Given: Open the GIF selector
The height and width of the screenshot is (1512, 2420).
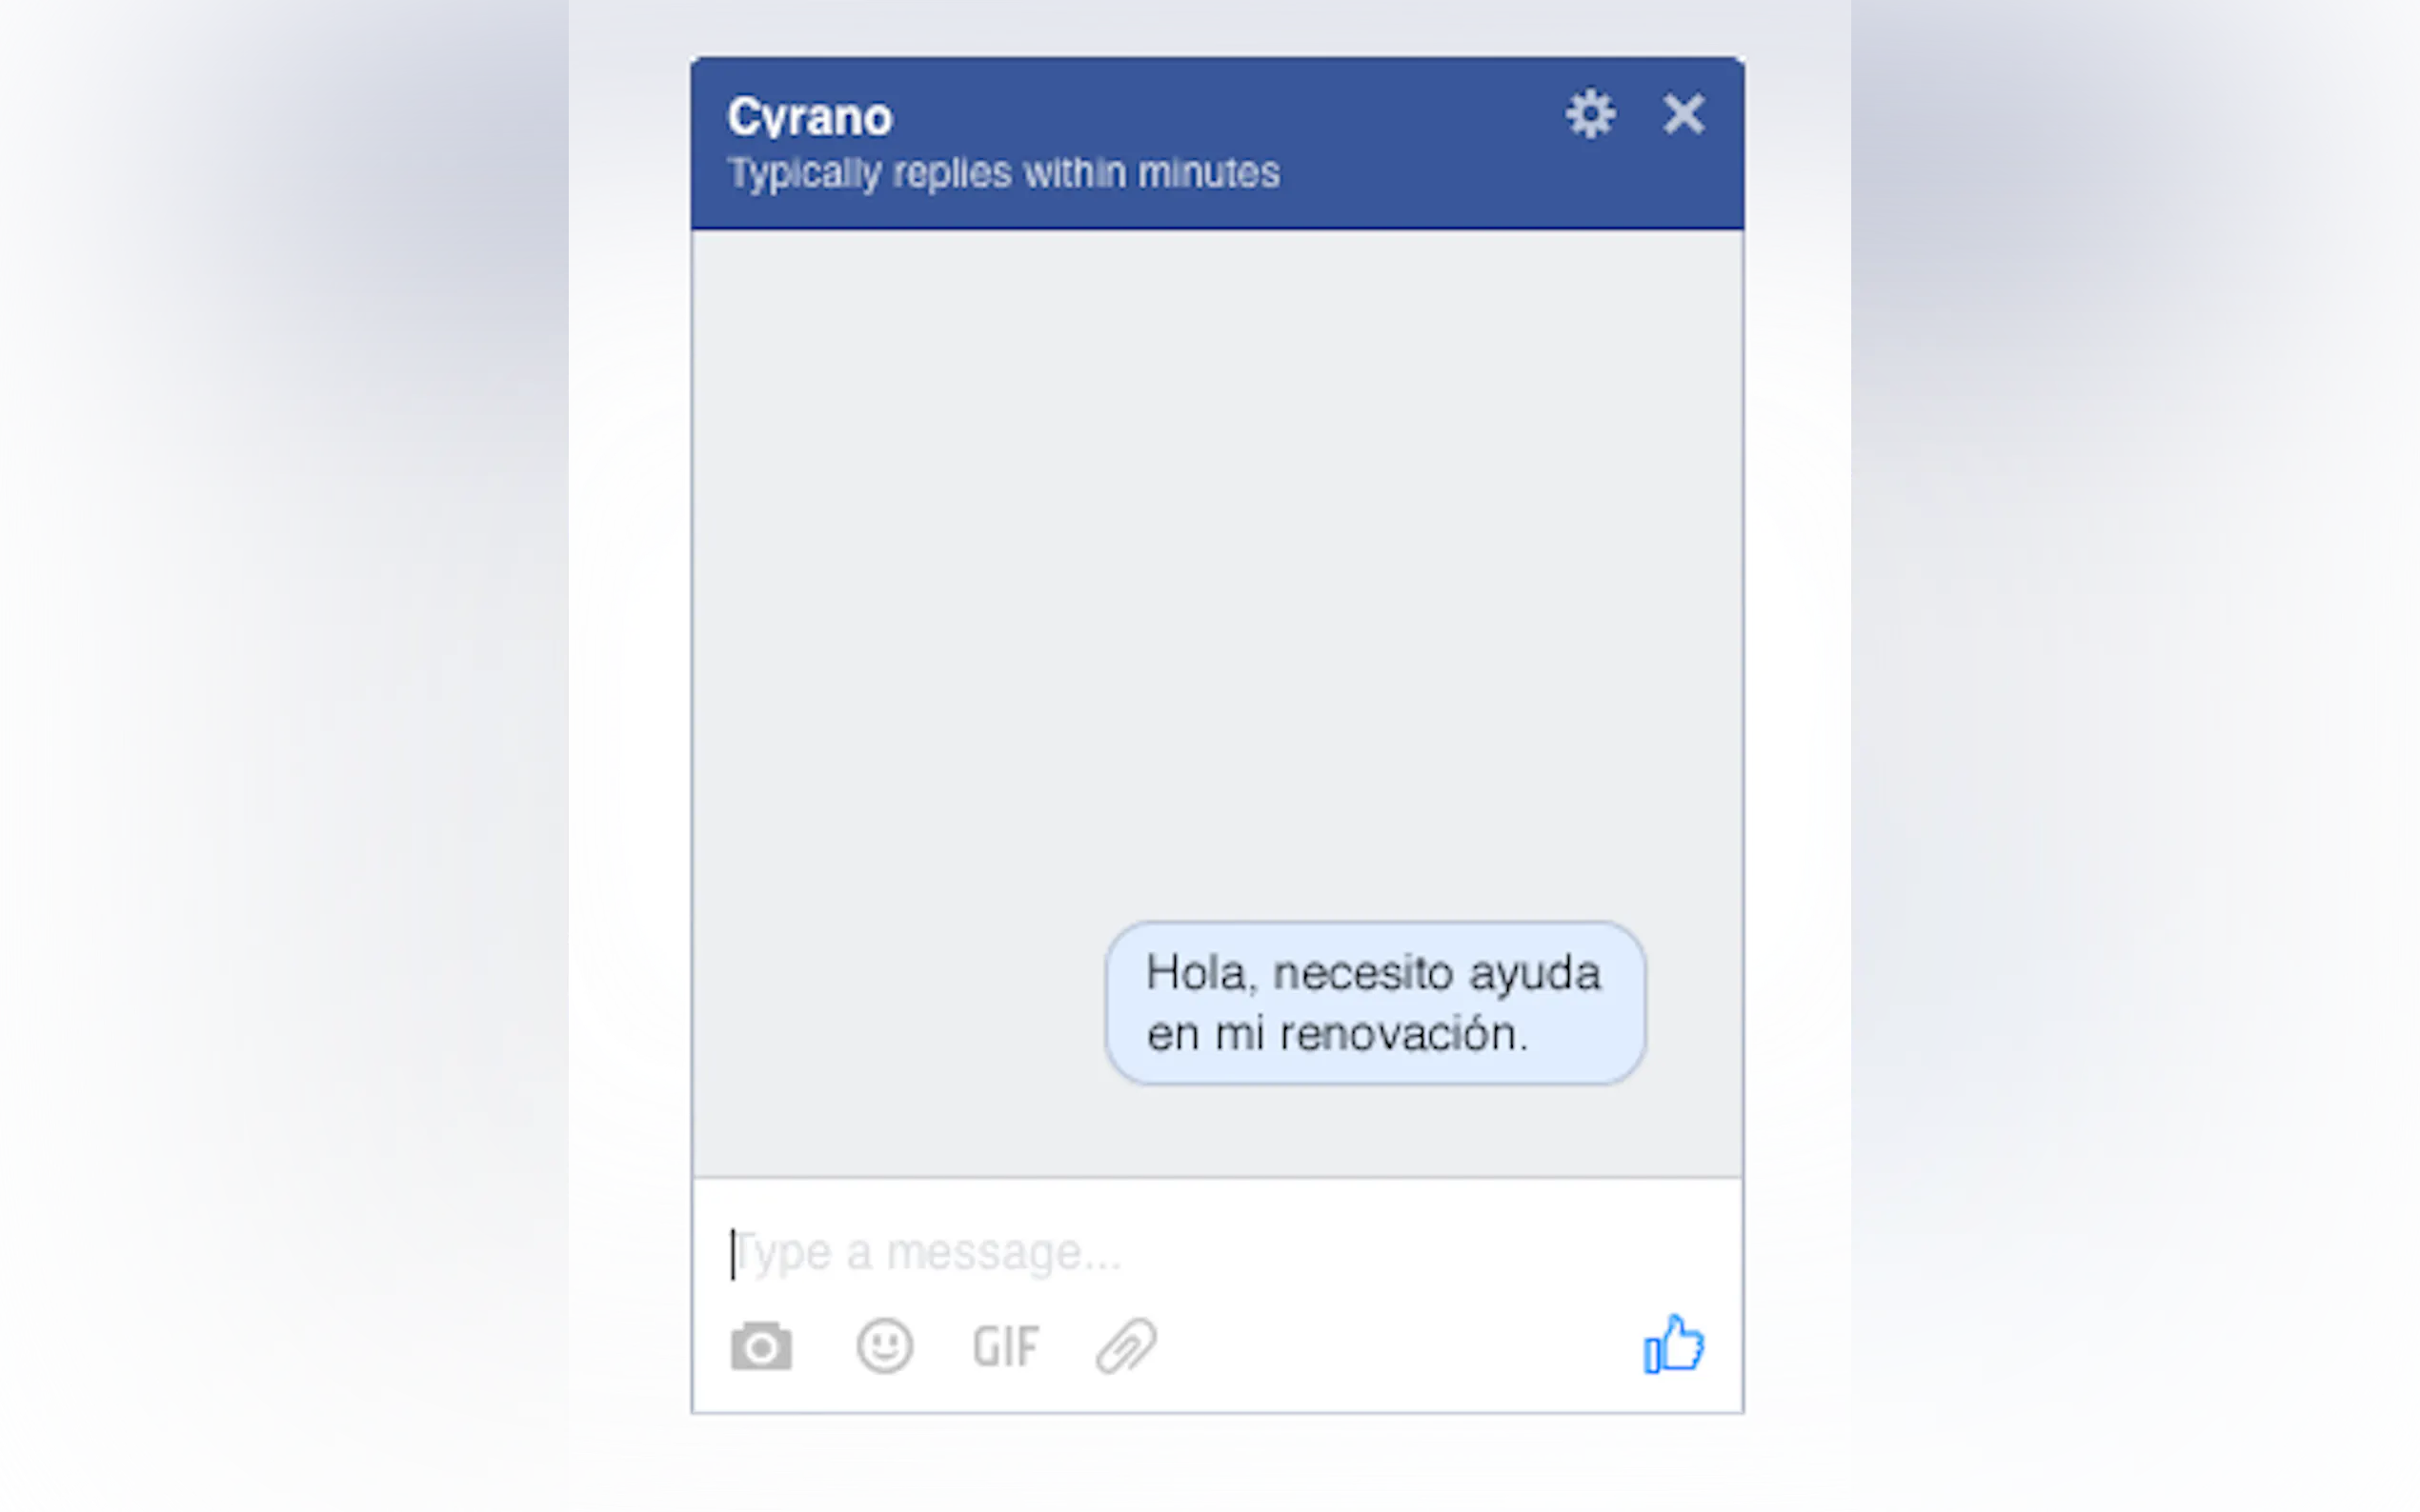Looking at the screenshot, I should [1005, 1347].
